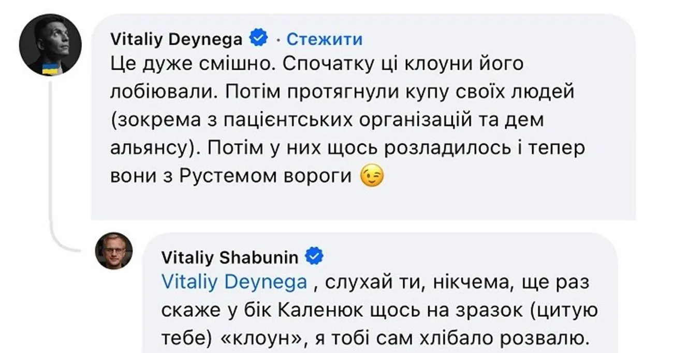This screenshot has width=673, height=353.
Task: Click the text "(цитую" in the reply
Action: click(566, 310)
